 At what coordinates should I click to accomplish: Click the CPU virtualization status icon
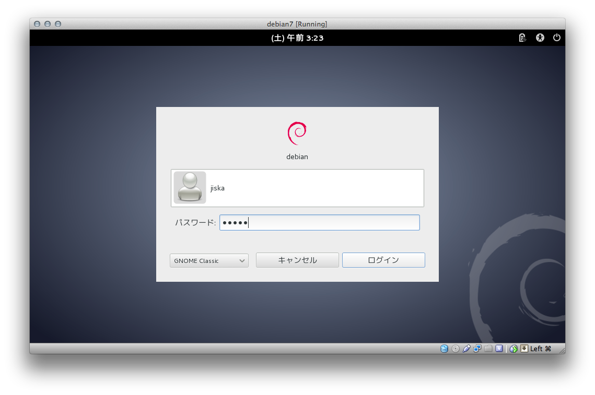[499, 349]
